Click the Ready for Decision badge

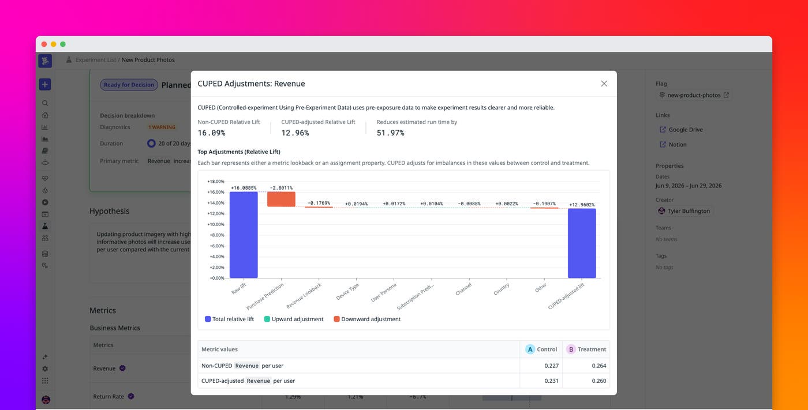click(129, 85)
